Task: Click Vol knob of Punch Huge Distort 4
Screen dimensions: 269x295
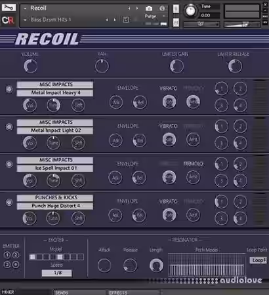Action: click(30, 218)
